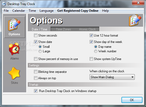Click the 'When clicking on the clock' label

107,71
